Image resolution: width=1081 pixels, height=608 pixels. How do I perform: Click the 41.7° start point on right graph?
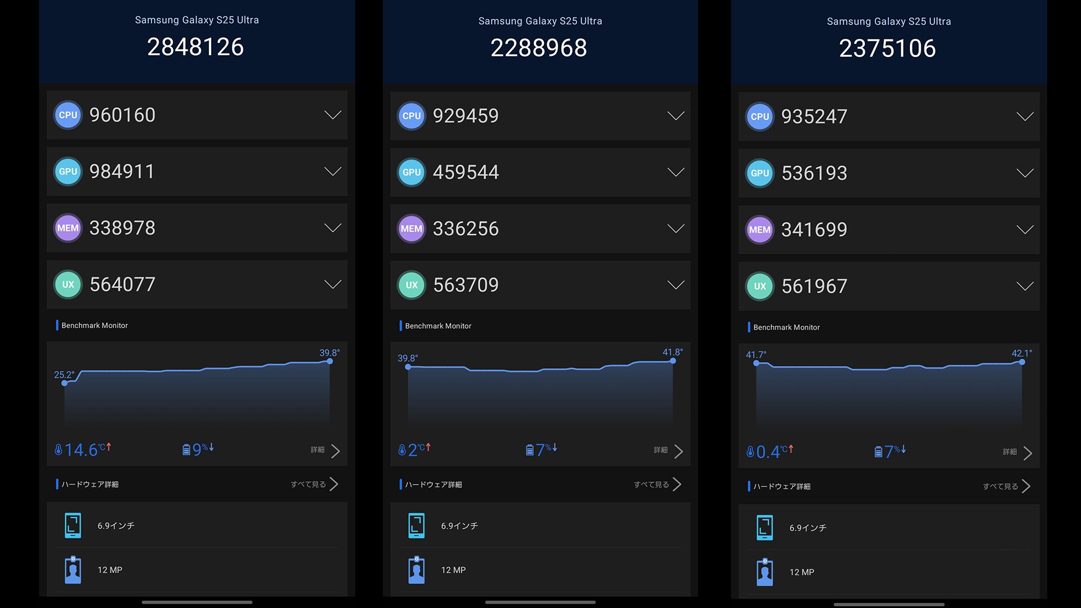756,363
